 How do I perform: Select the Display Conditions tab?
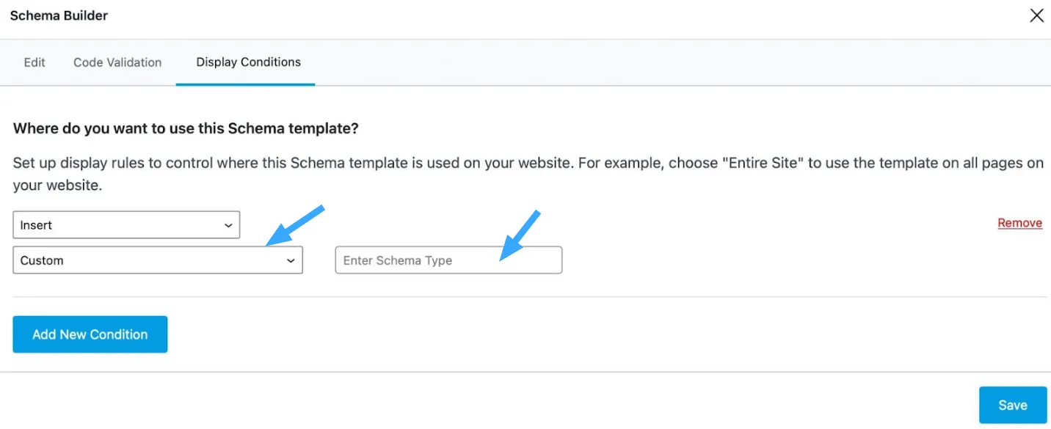pos(248,62)
